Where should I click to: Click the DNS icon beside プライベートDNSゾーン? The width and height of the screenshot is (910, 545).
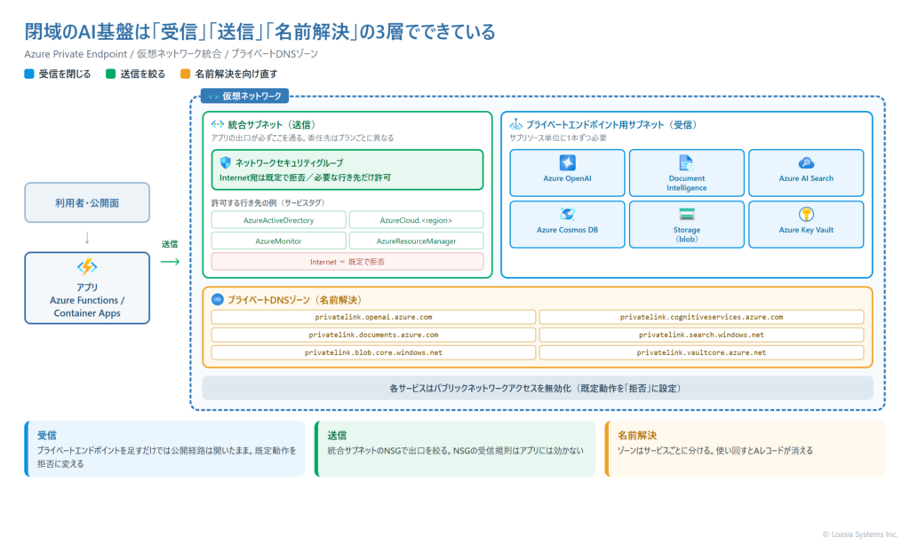tap(218, 300)
